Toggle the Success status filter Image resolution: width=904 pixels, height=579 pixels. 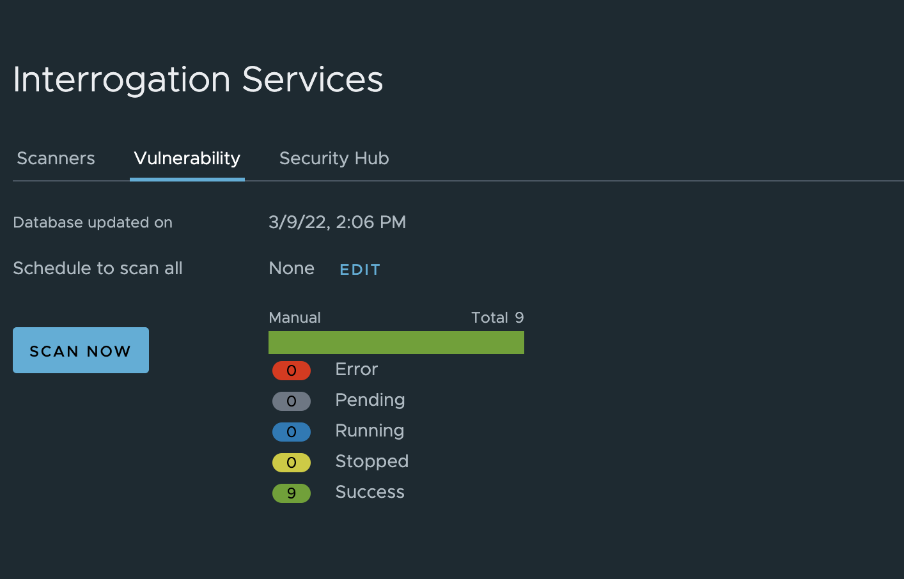point(370,491)
